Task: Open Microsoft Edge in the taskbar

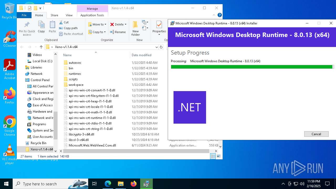Action: click(x=108, y=184)
